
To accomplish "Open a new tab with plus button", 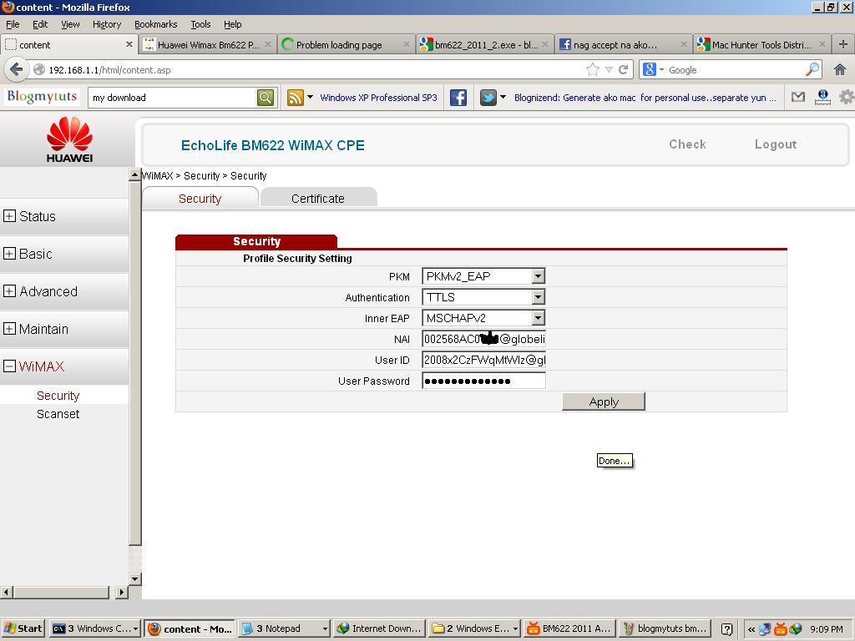I will click(843, 44).
